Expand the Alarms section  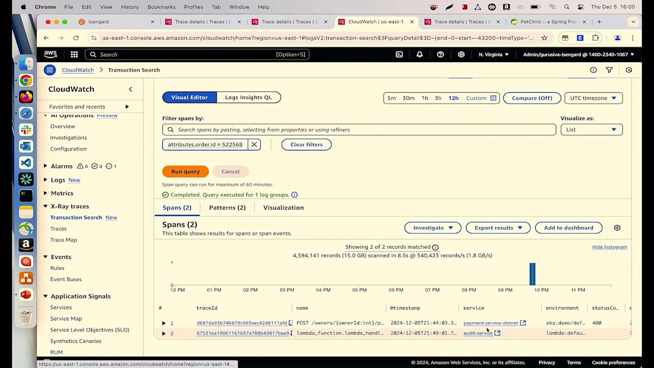pyautogui.click(x=46, y=166)
